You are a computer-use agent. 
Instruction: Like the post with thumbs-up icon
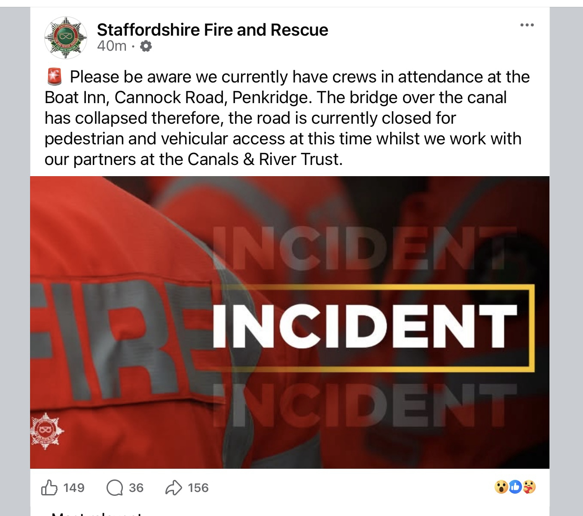pos(49,488)
